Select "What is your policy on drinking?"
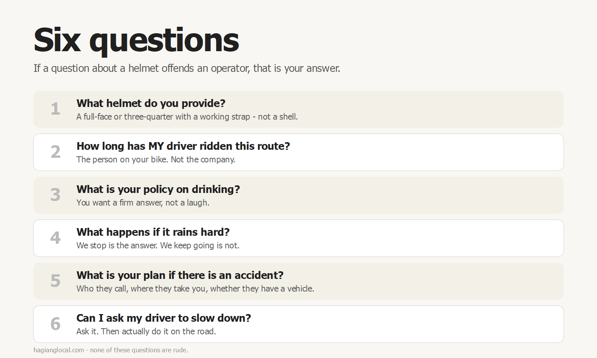This screenshot has width=597, height=358. coord(158,189)
